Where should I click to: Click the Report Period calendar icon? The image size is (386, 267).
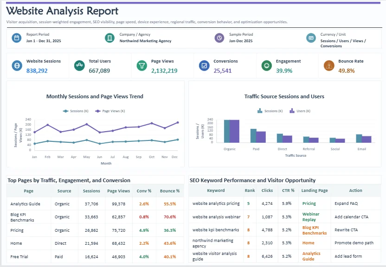[17, 38]
